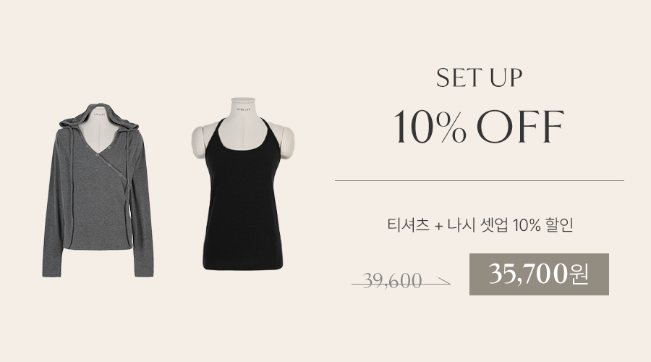Click the snap button on hoodie wrap front

click(x=111, y=167)
